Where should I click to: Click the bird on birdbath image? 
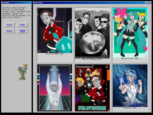pos(23,72)
